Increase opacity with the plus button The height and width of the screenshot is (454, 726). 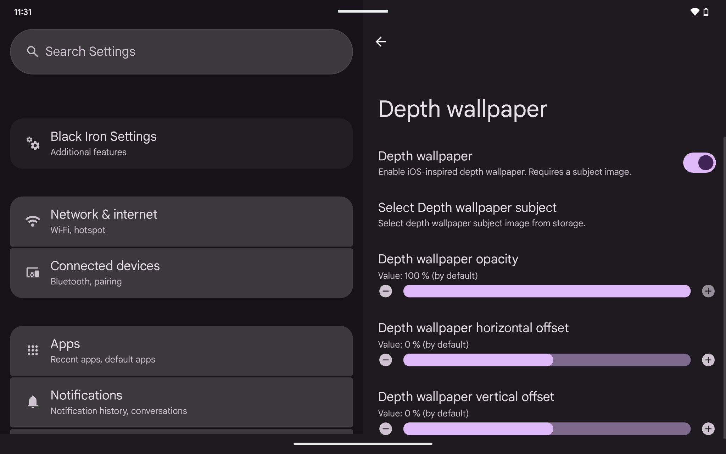tap(708, 291)
